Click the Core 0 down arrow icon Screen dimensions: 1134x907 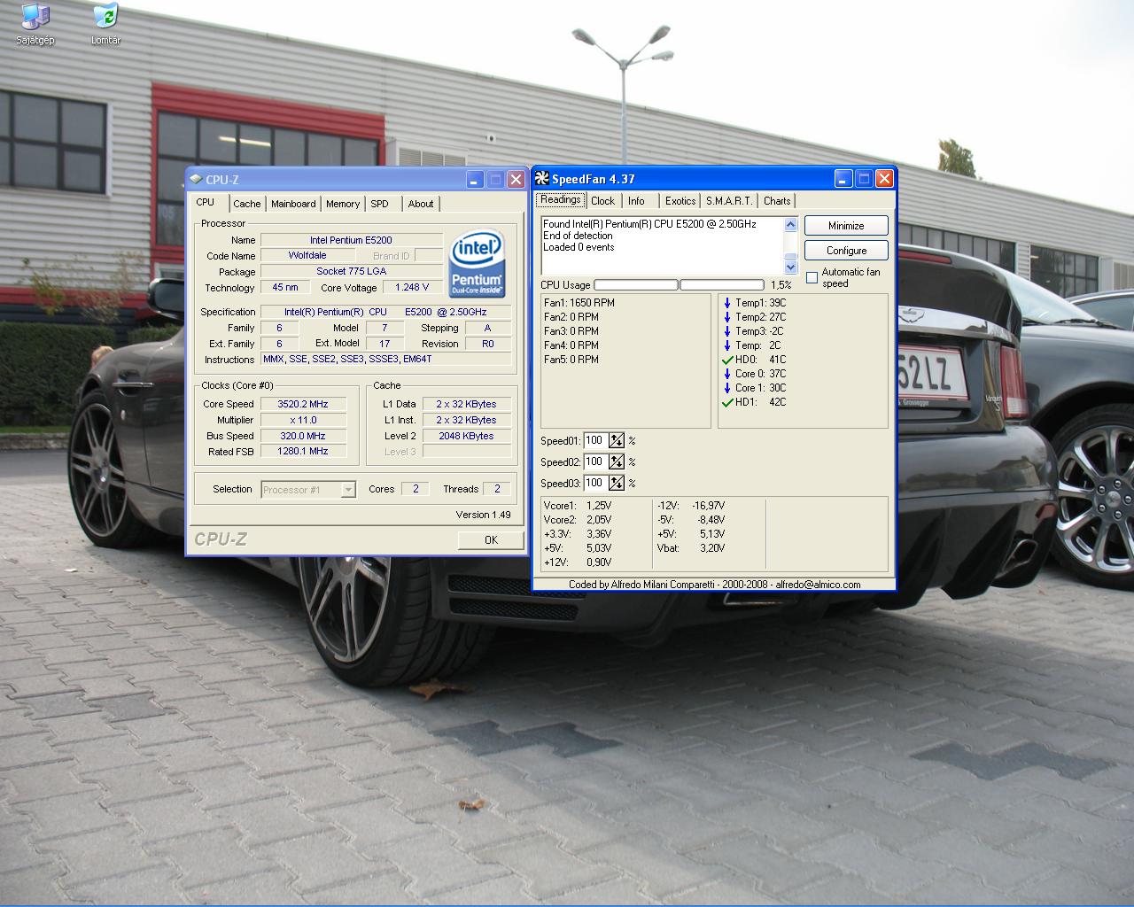click(727, 374)
